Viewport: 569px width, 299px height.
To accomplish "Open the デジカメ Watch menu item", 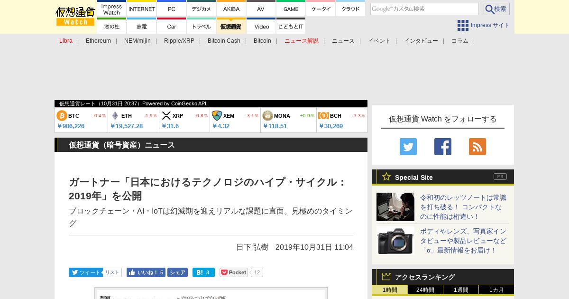I will (x=202, y=9).
